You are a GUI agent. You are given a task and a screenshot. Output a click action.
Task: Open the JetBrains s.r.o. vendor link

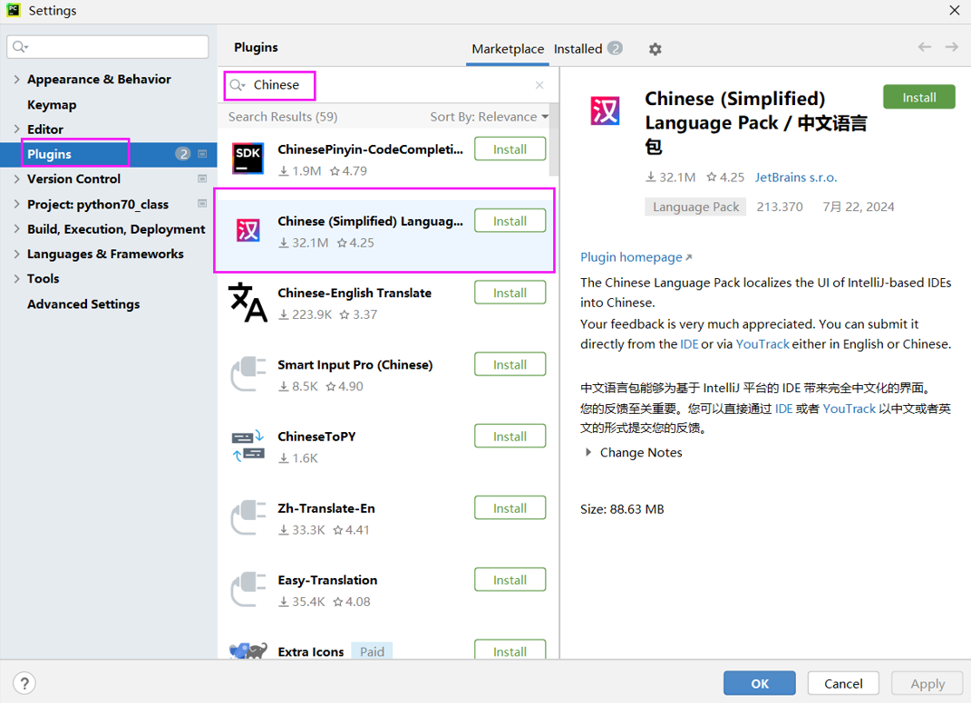[796, 178]
